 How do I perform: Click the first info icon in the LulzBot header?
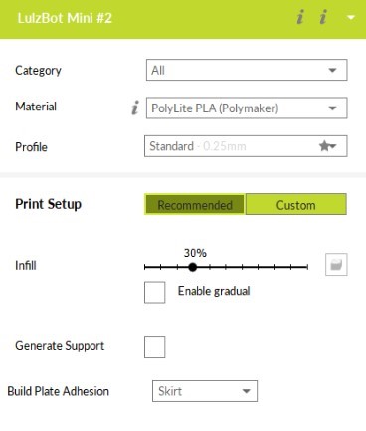coord(300,17)
